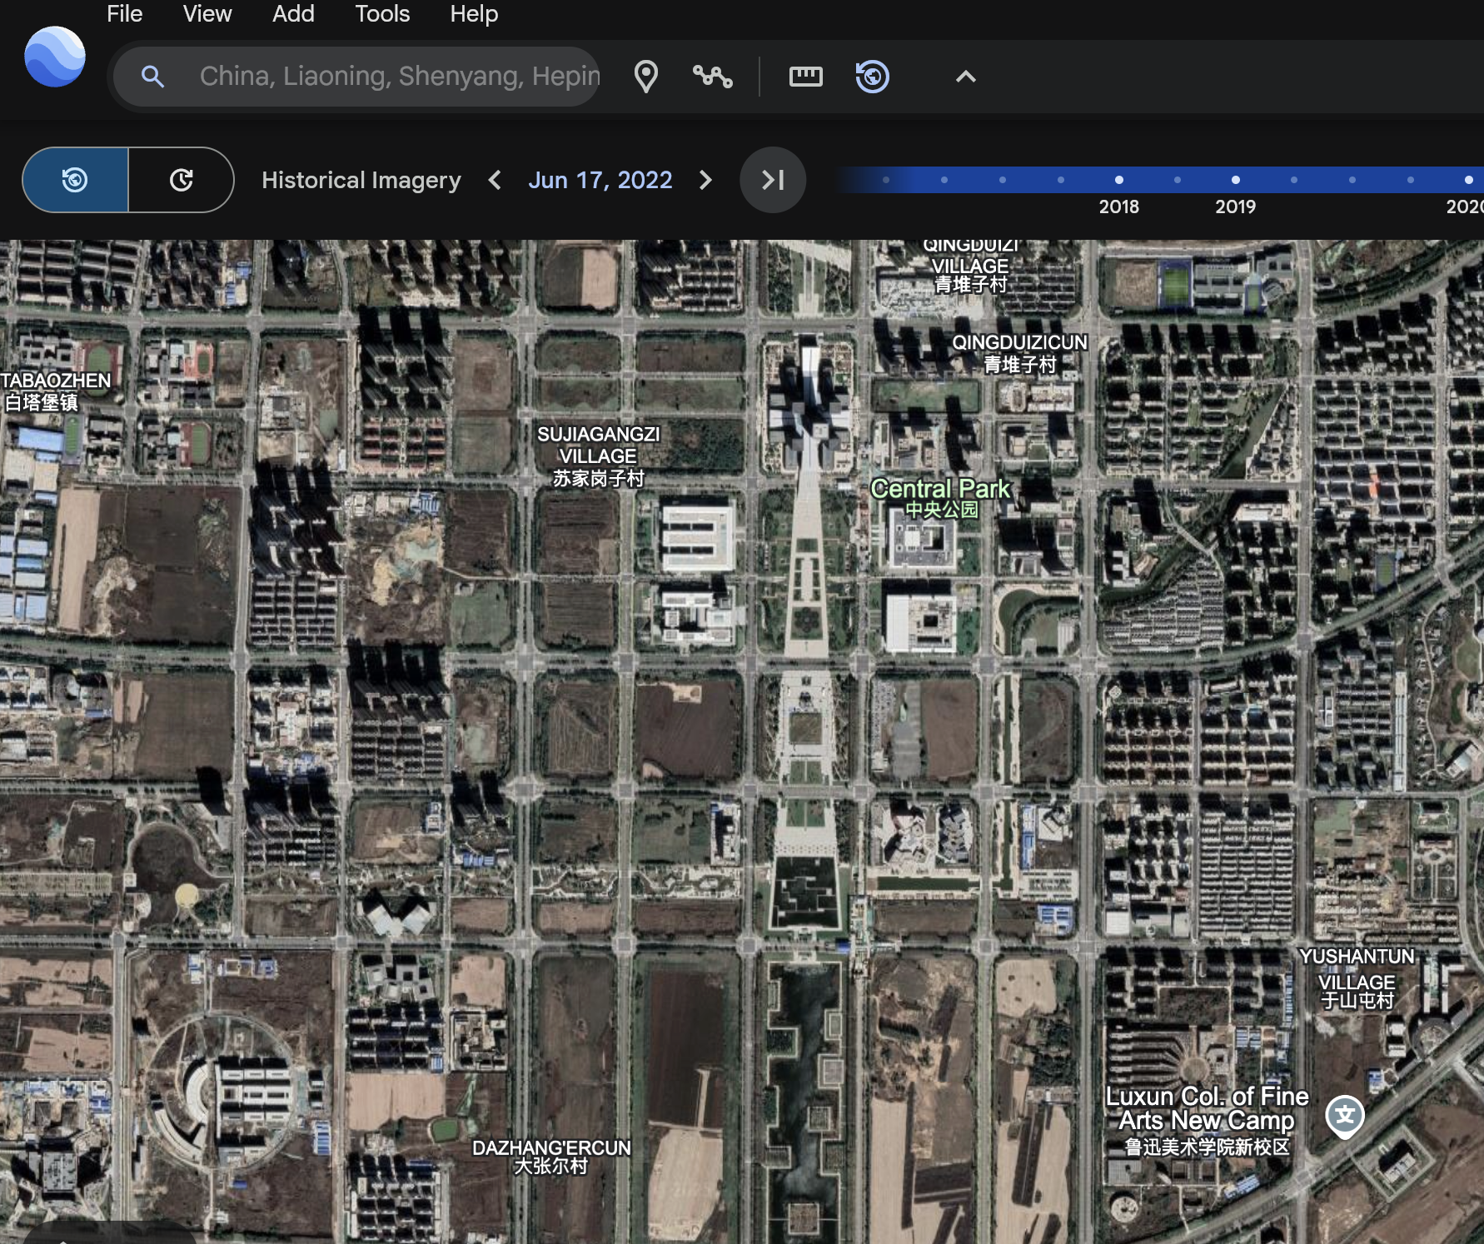Viewport: 1484px width, 1244px height.
Task: Click the Central Park map label
Action: tap(939, 489)
